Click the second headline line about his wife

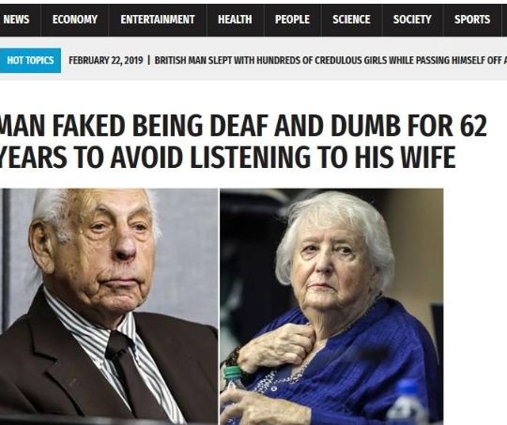tap(227, 158)
